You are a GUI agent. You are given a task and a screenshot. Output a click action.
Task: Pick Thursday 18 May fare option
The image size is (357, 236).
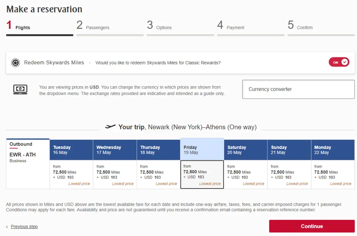[x=158, y=174]
